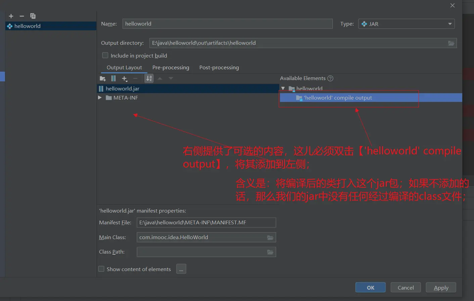474x301 pixels.
Task: Collapse the helloworld module in Available Elements
Action: tap(283, 88)
